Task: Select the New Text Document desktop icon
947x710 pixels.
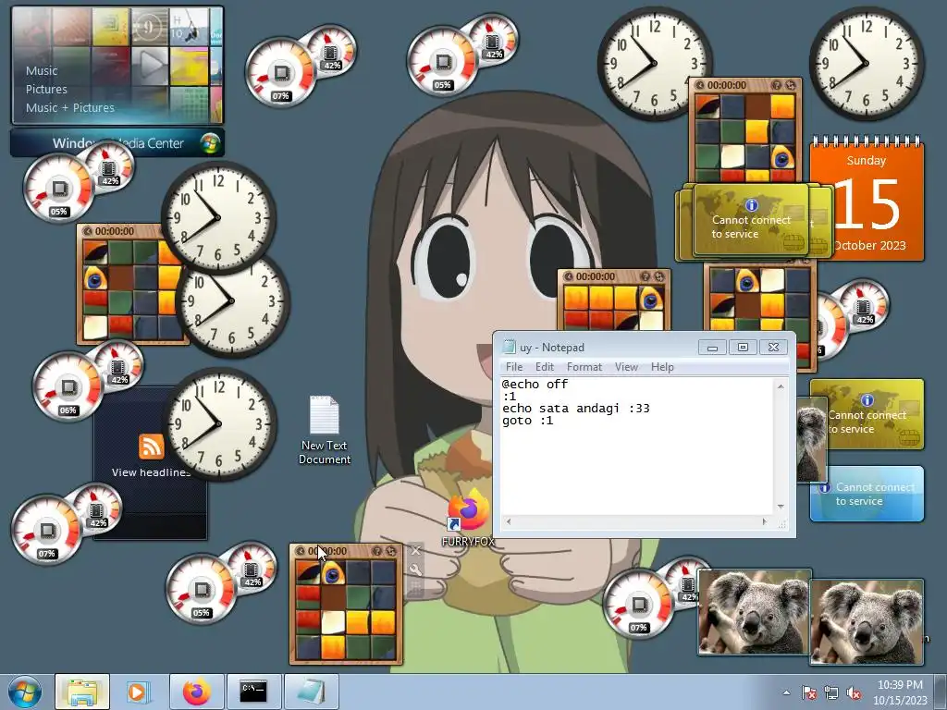Action: point(325,431)
